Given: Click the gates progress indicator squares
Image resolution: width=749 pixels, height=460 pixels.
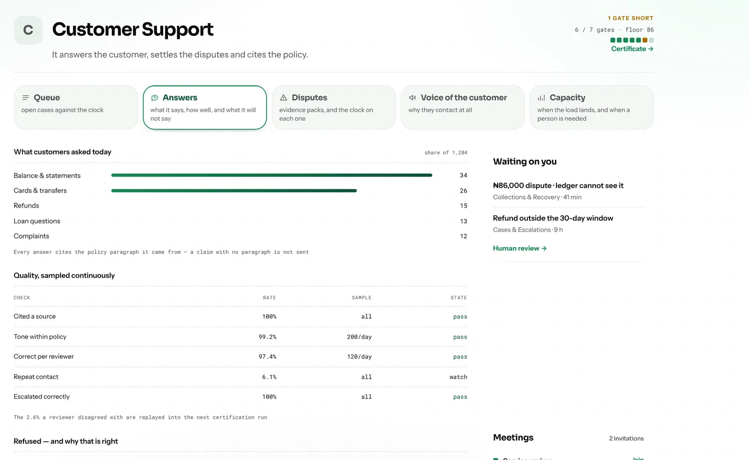Looking at the screenshot, I should click(x=632, y=40).
